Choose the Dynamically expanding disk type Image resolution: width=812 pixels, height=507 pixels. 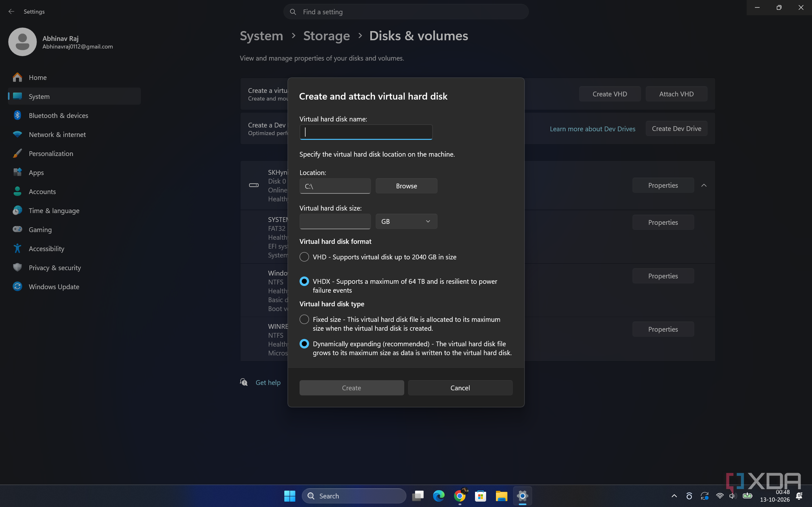coord(304,344)
